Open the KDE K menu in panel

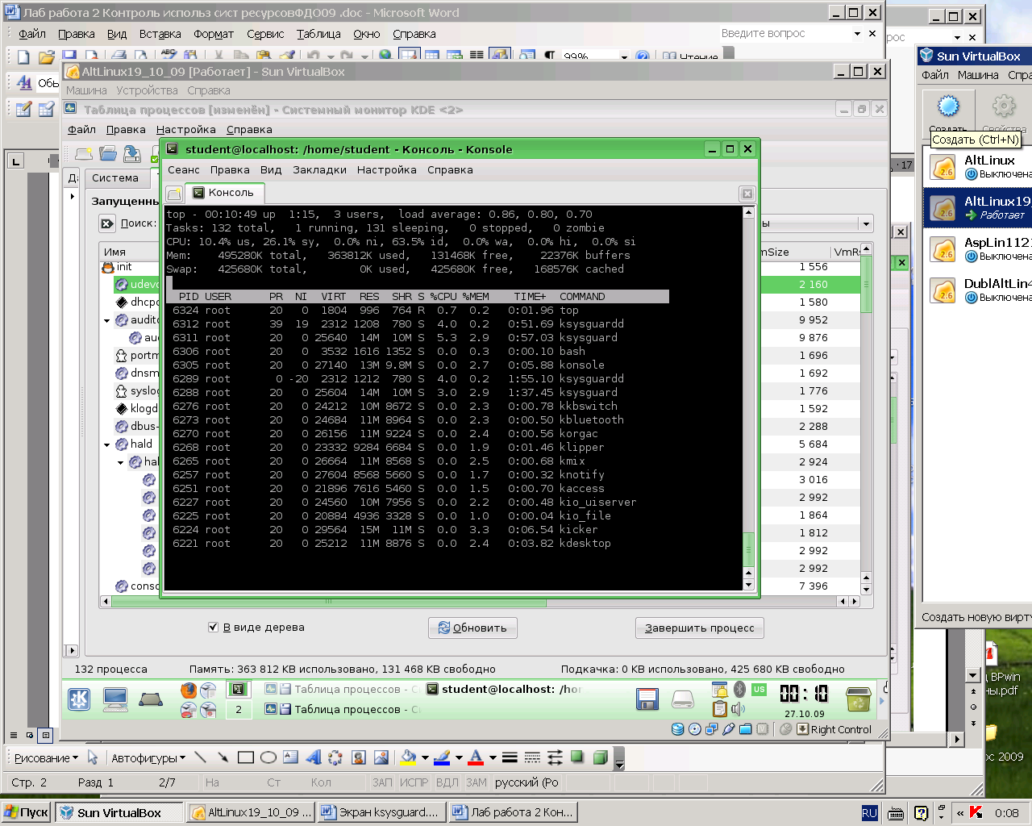(79, 699)
